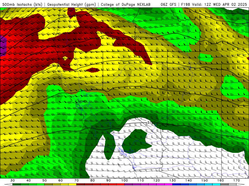Pick the bright red legend swatch before 100
Image resolution: width=249 pixels, height=186 pixels.
coord(120,184)
